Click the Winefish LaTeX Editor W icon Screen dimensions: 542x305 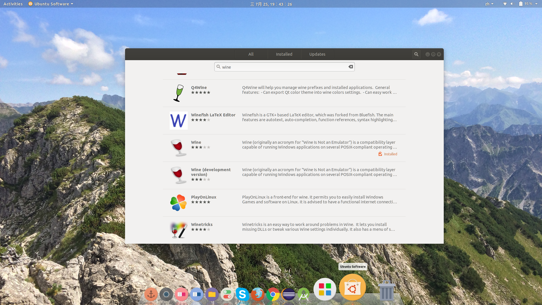178,121
